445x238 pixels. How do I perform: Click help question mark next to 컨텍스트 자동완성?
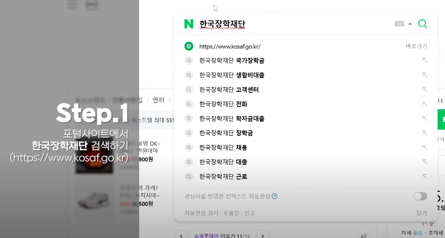(275, 196)
